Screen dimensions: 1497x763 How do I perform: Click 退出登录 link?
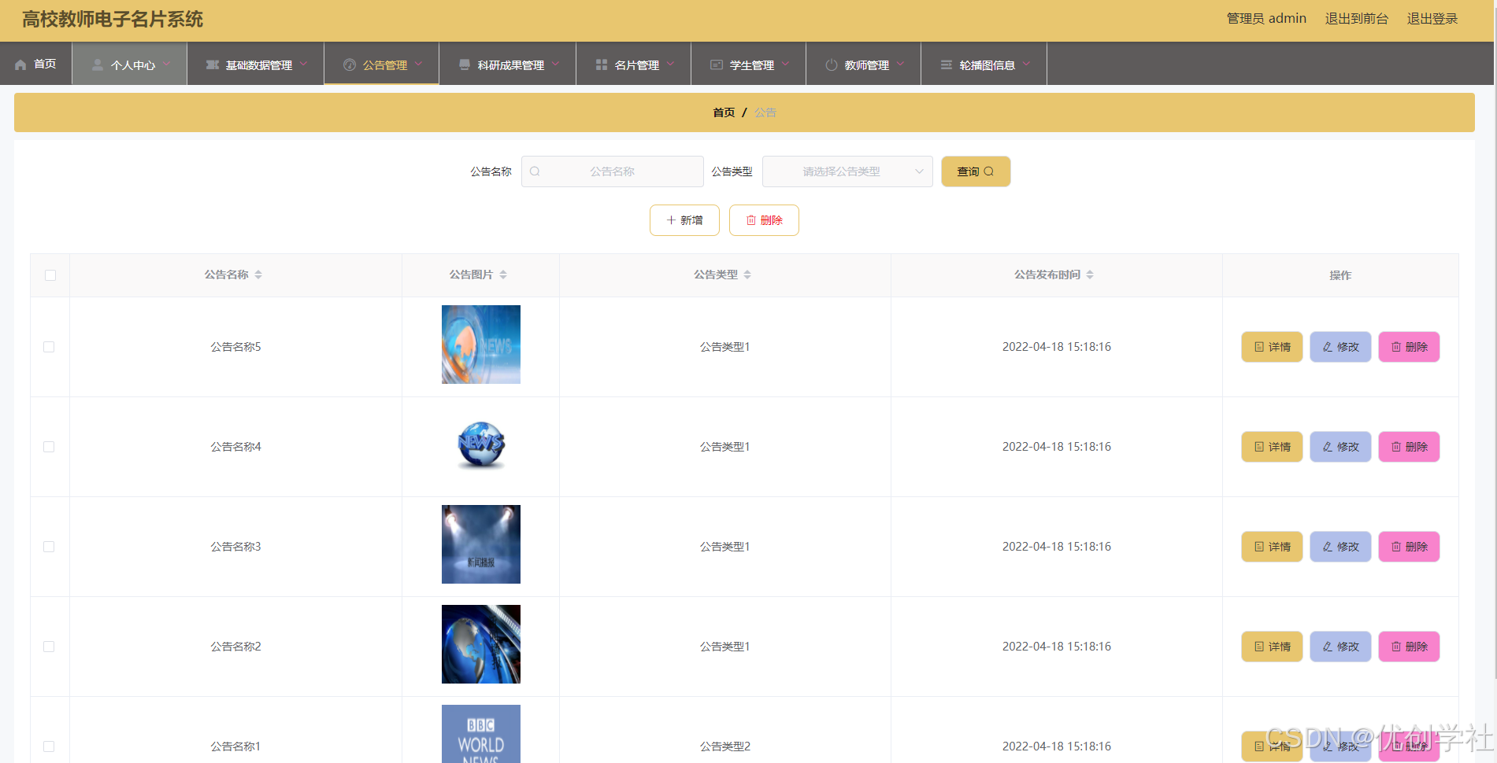1432,18
